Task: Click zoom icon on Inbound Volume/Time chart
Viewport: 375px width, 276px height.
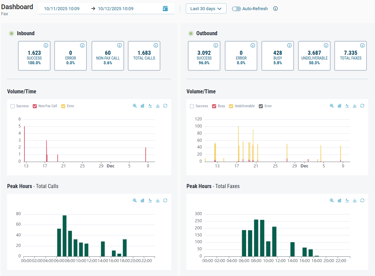Action: (135, 106)
